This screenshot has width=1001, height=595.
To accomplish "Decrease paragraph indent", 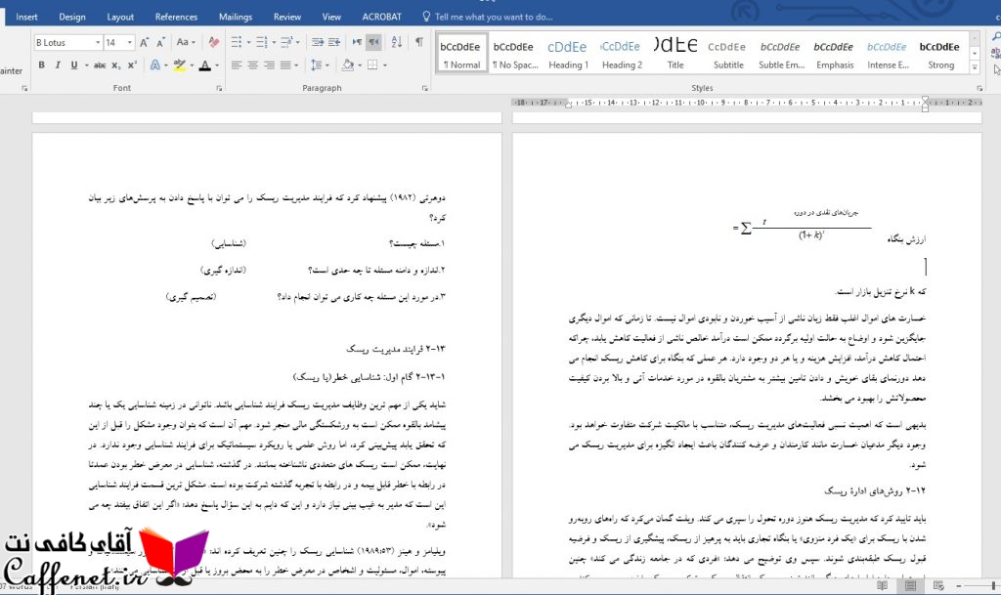I will pyautogui.click(x=318, y=43).
